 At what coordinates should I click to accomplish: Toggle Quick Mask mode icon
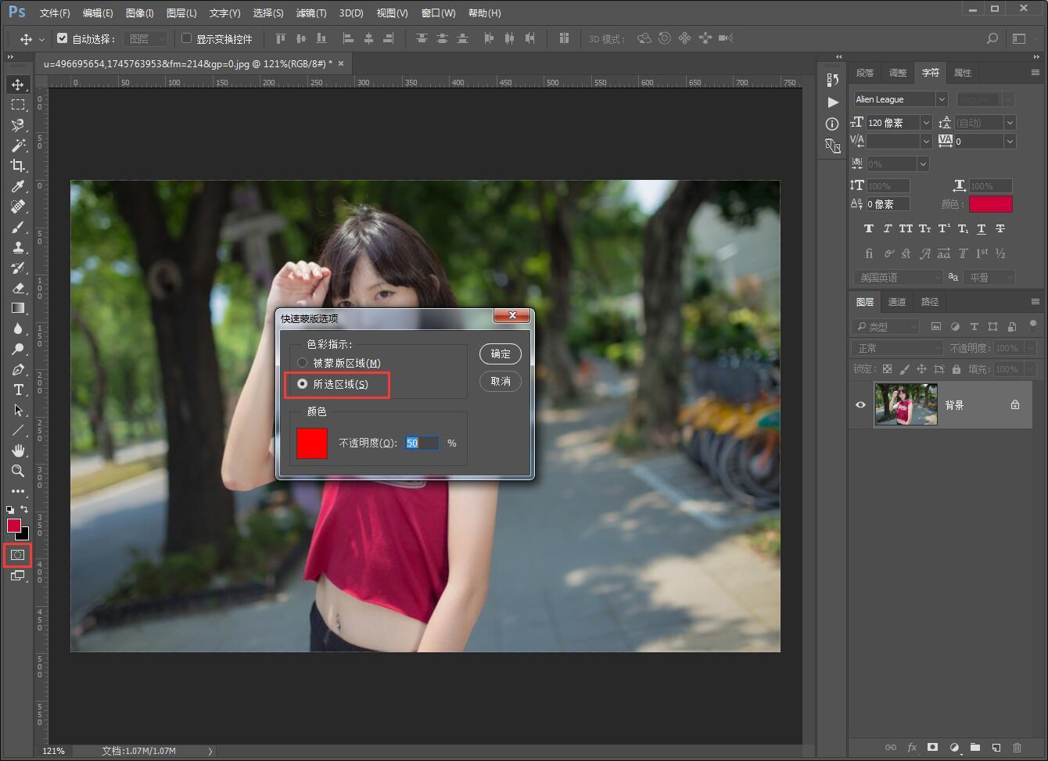(17, 555)
